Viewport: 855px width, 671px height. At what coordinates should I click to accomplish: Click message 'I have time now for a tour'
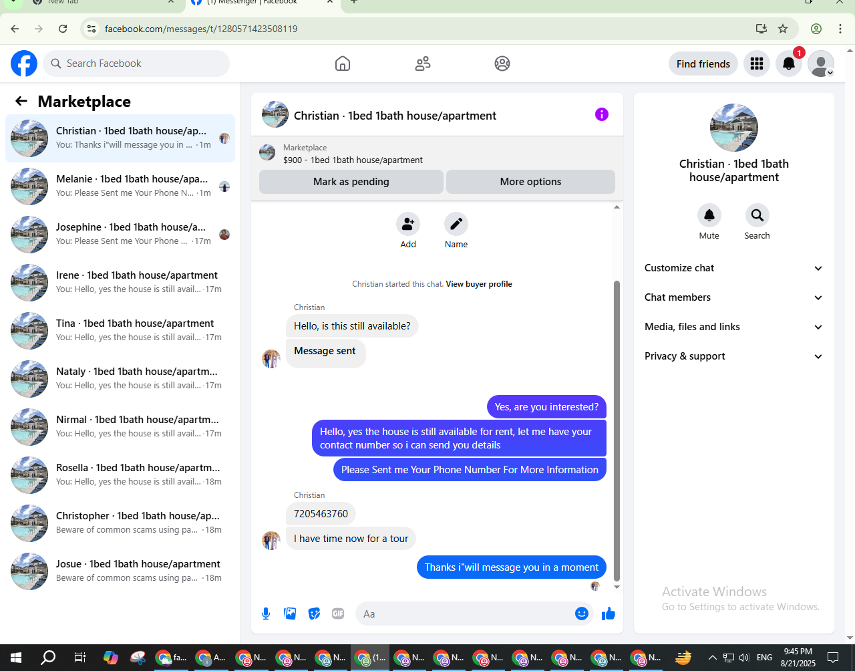coord(351,539)
